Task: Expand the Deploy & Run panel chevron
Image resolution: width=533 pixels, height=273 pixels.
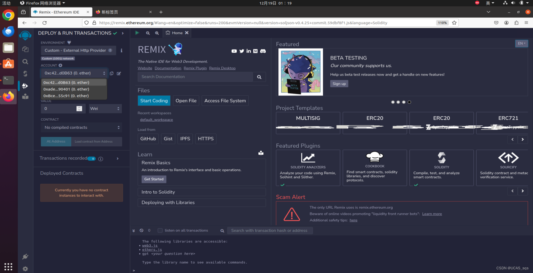Action: pos(123,33)
